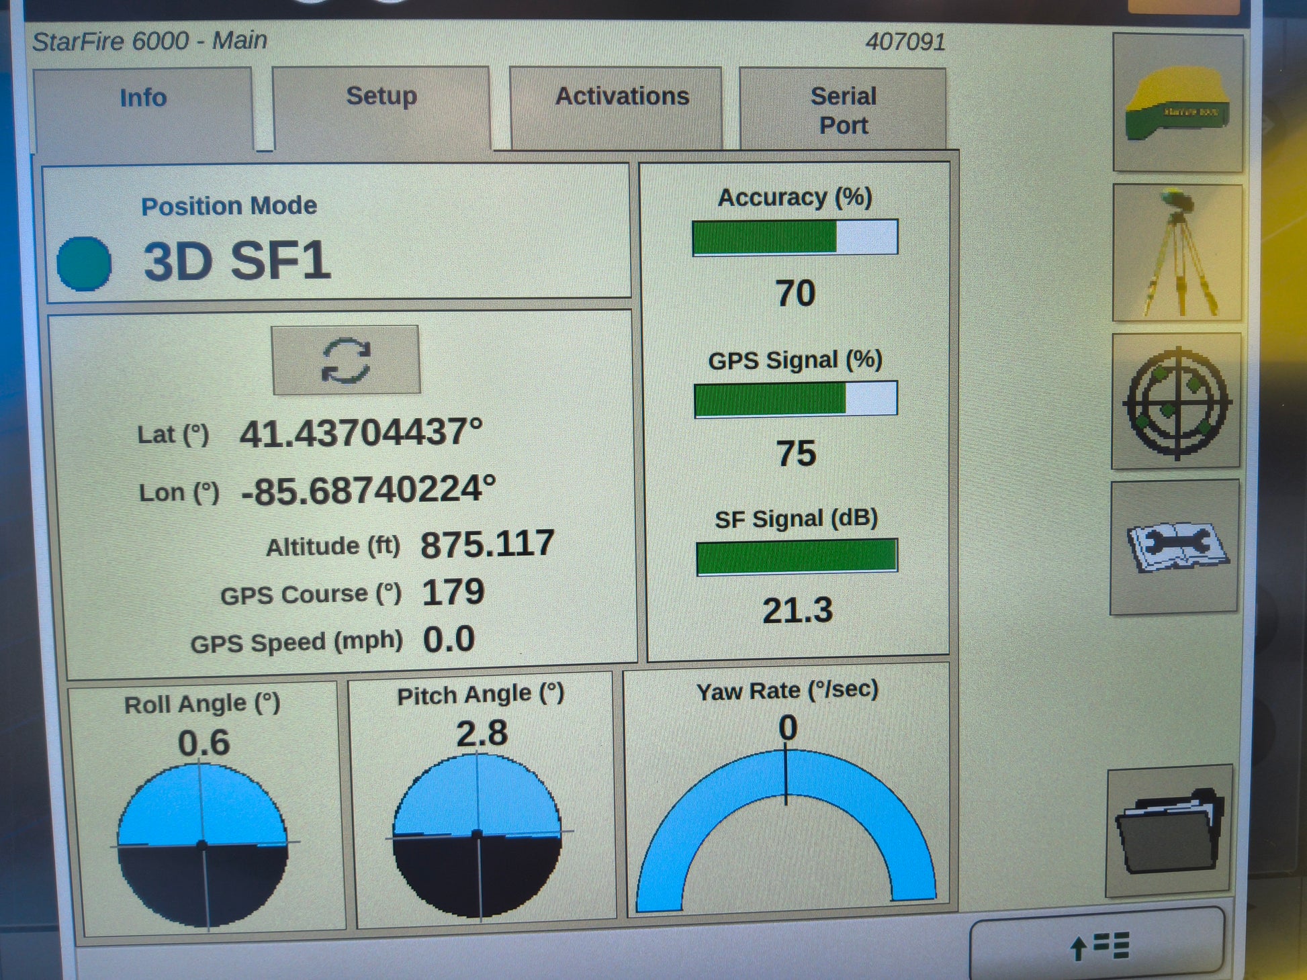Click the GPS Signal percentage bar

pyautogui.click(x=795, y=399)
